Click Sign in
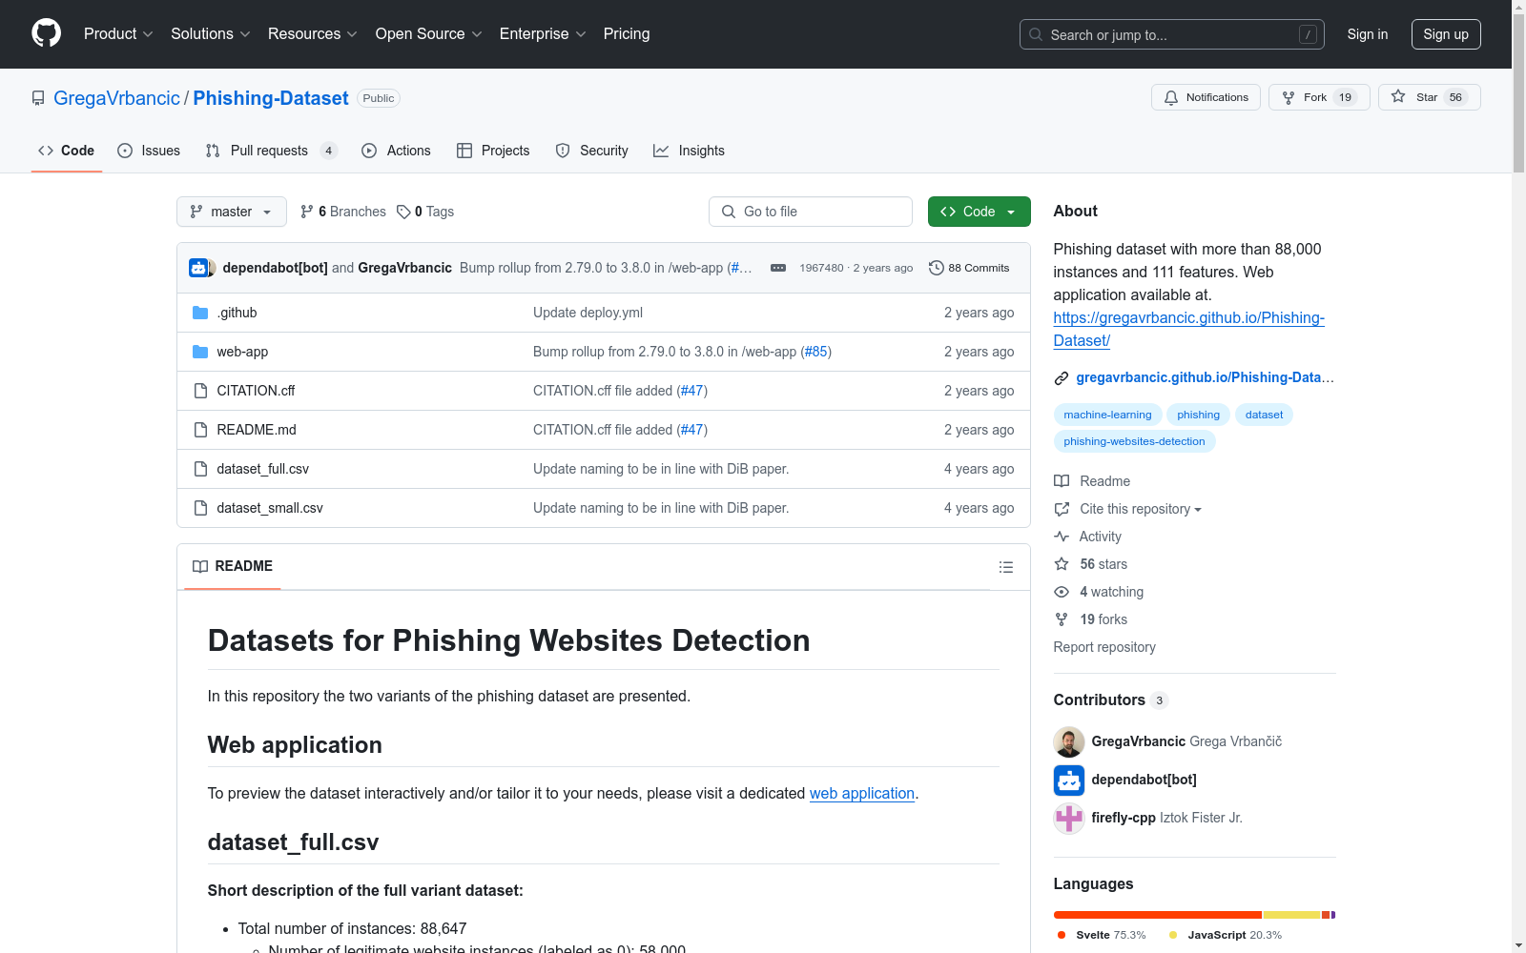The width and height of the screenshot is (1526, 953). [x=1367, y=34]
